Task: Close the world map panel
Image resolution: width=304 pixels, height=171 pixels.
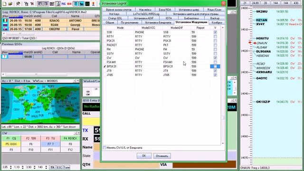Action: [x=78, y=81]
